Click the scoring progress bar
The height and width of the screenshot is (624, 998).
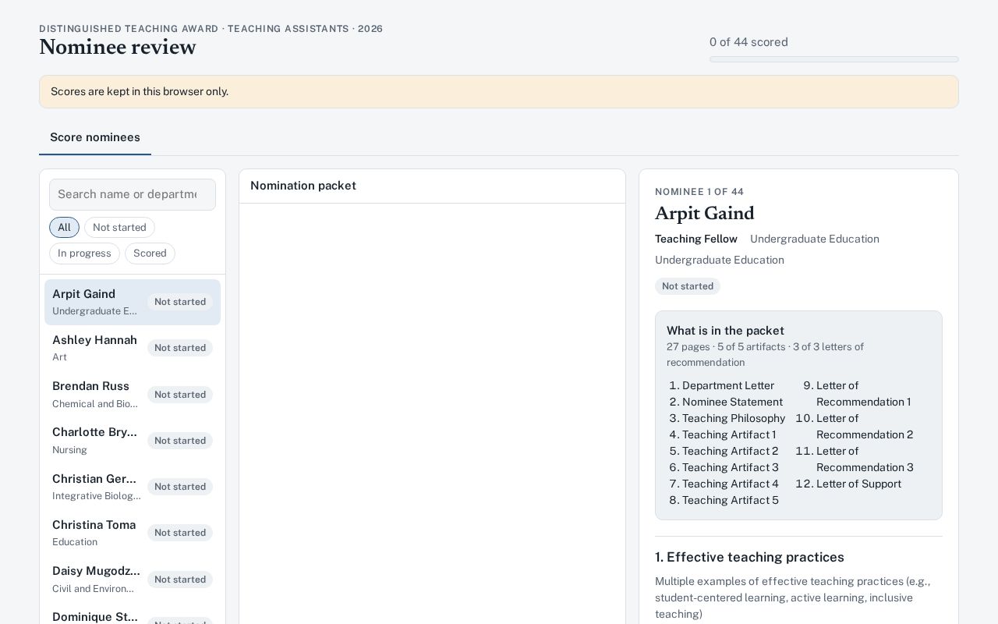(x=833, y=59)
